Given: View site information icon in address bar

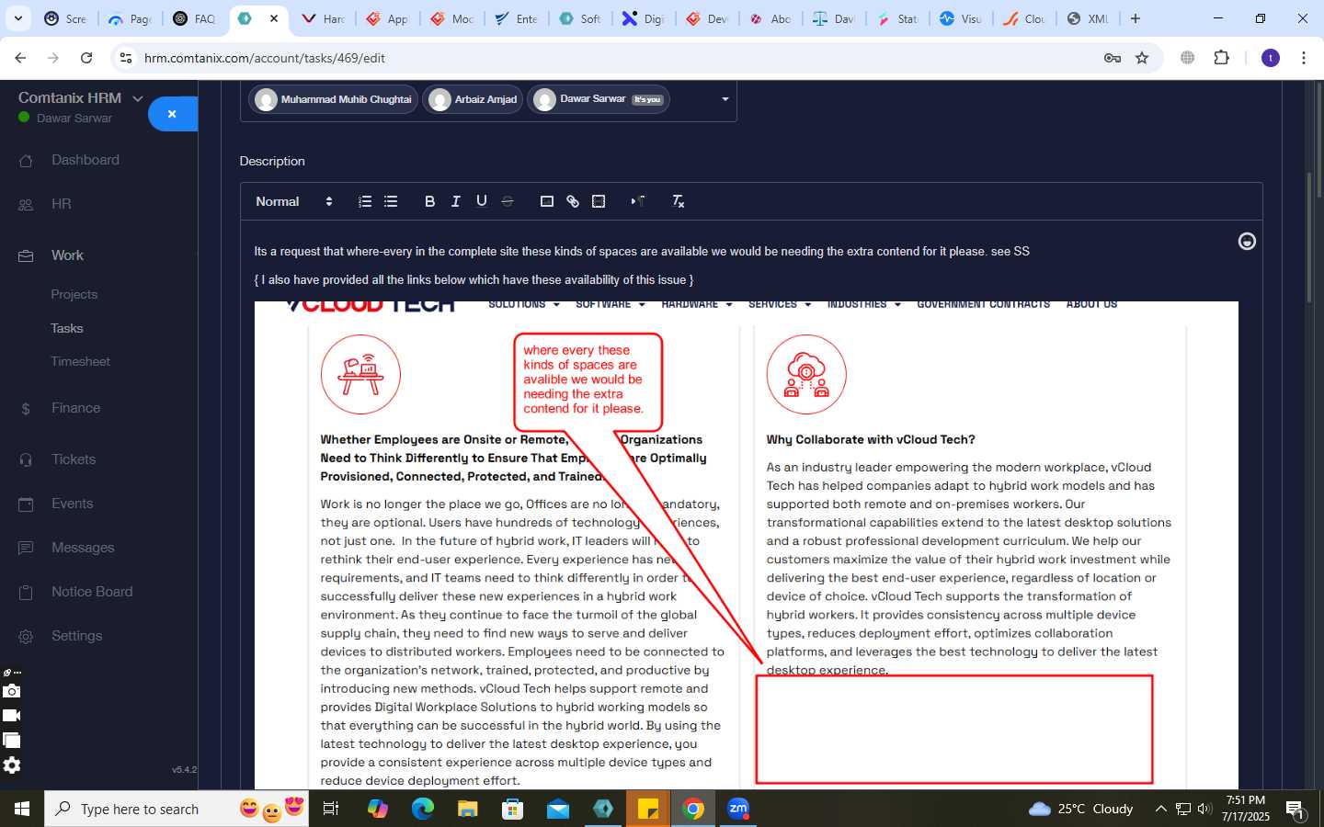Looking at the screenshot, I should (x=126, y=58).
